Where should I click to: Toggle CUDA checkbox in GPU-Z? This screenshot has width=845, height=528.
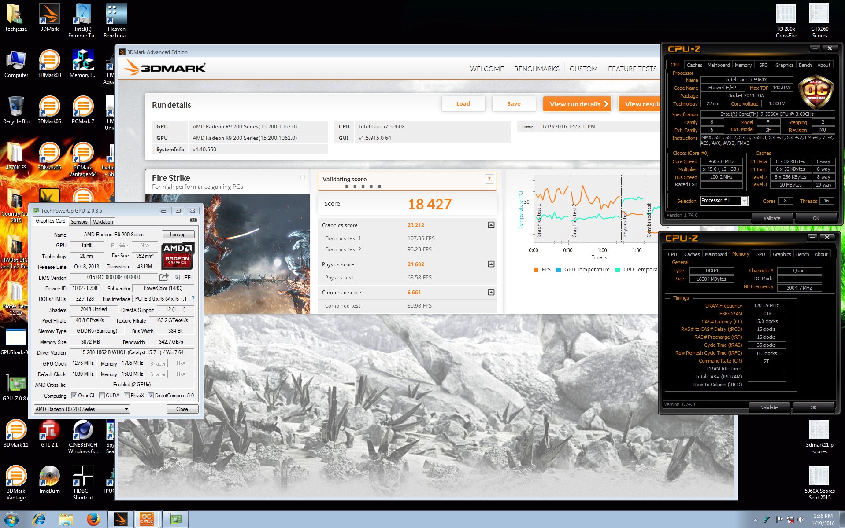(102, 396)
